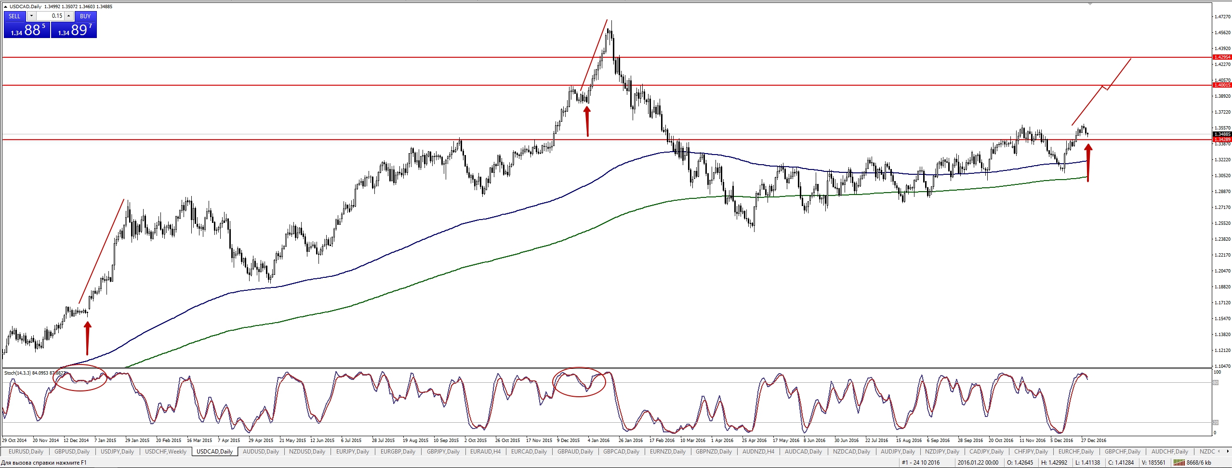Open the AUDCAD,Daily chart tab
Viewport: 1232px width, 468px height.
803,452
